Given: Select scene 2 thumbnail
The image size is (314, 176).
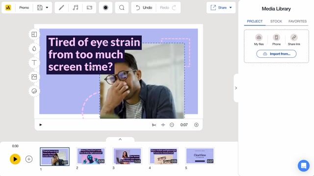Looking at the screenshot, I should tap(91, 156).
